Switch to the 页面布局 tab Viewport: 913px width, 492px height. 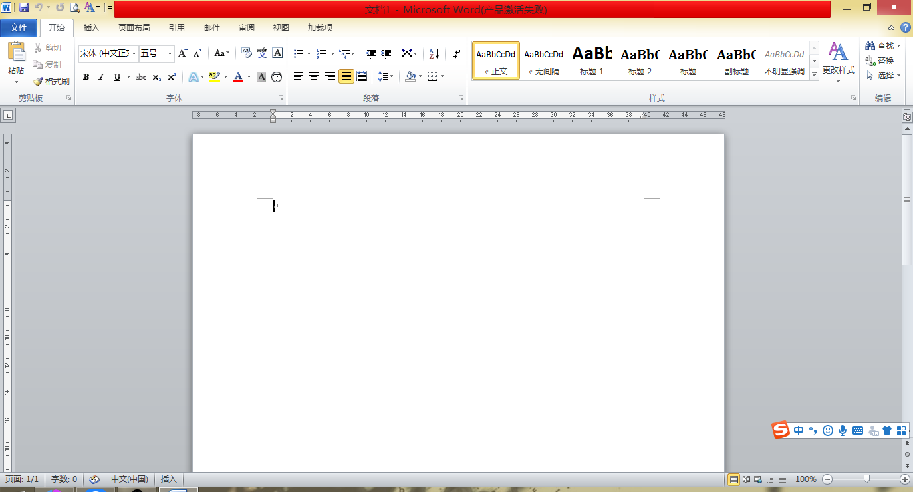[x=134, y=28]
